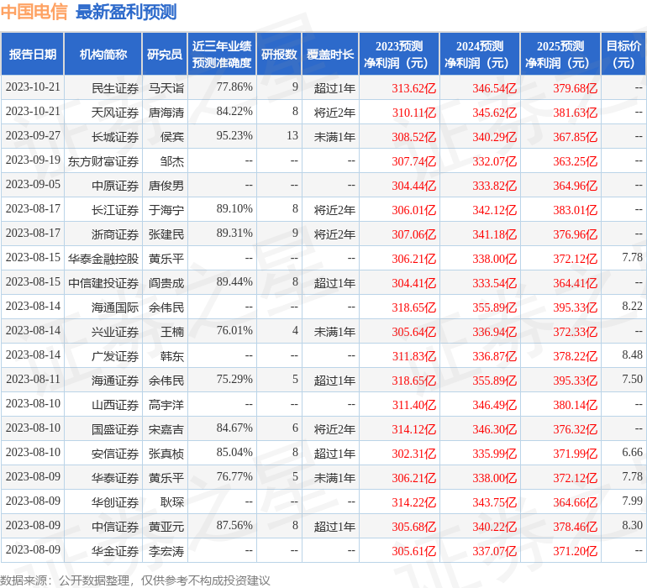This screenshot has width=647, height=588.
Task: Click the 8.30 target price
Action: [x=632, y=525]
